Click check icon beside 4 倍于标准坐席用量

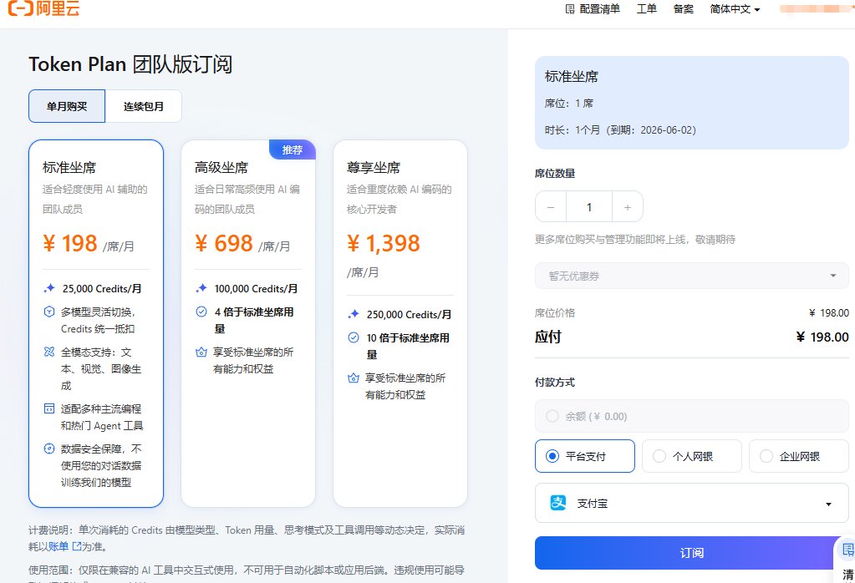201,312
